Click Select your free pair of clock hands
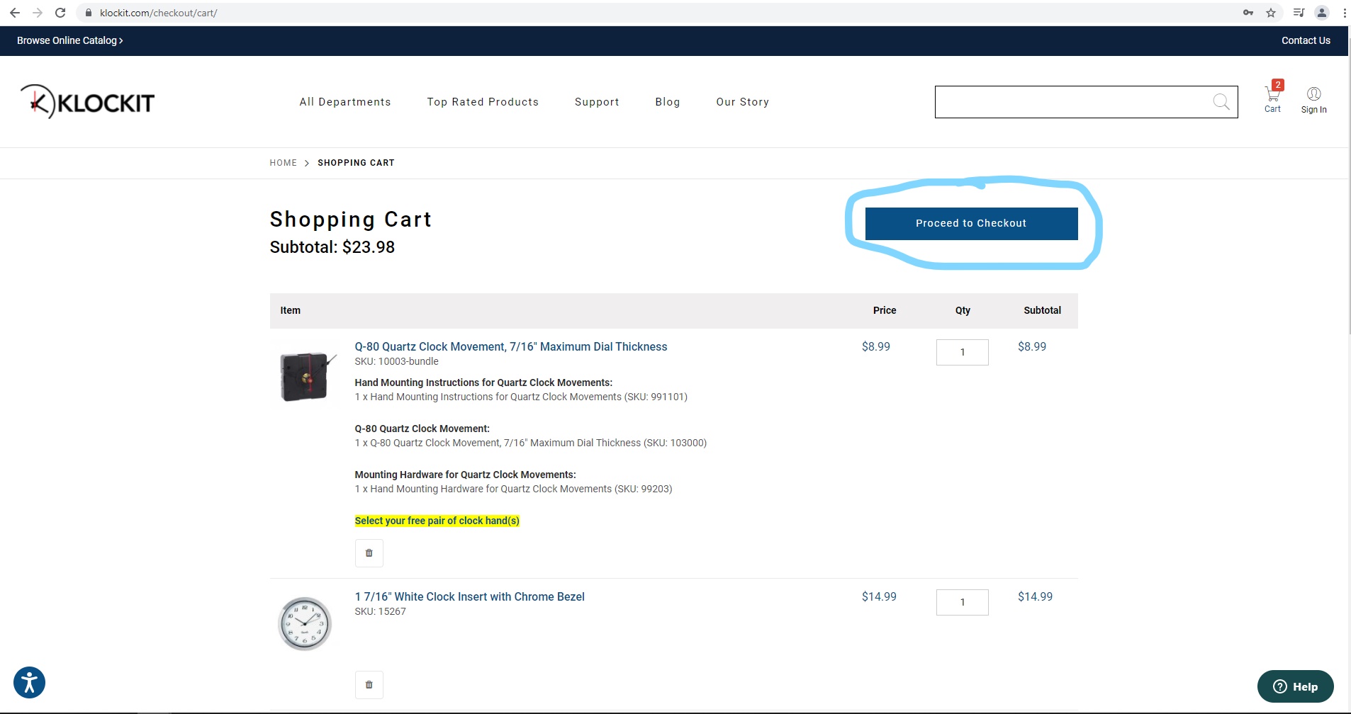This screenshot has height=714, width=1351. [x=437, y=521]
